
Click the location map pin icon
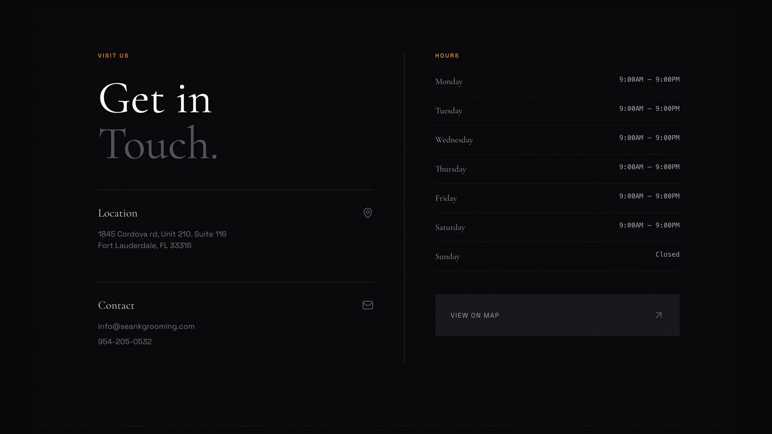click(368, 213)
